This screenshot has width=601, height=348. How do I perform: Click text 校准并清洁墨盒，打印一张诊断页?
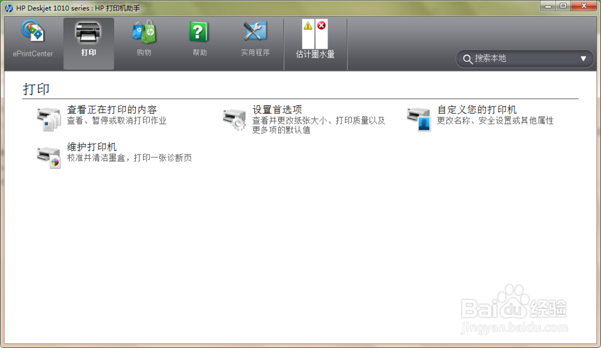coord(130,158)
